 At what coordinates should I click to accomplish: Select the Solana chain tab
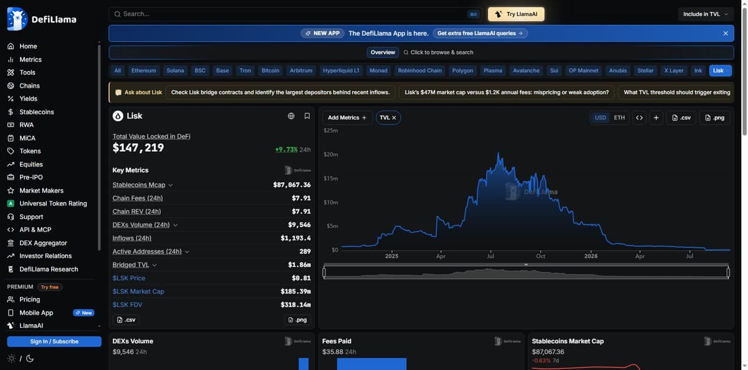(175, 71)
